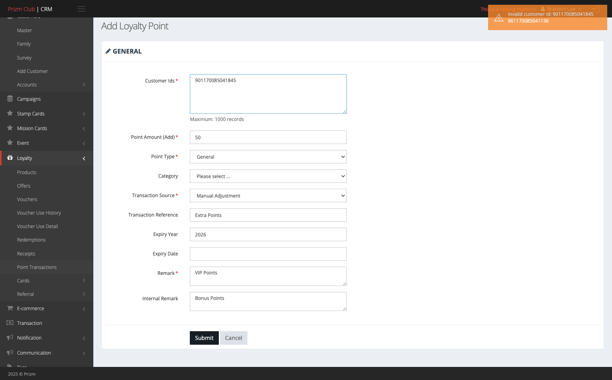Click the logout icon in top bar
This screenshot has height=380, width=612.
pyautogui.click(x=596, y=9)
